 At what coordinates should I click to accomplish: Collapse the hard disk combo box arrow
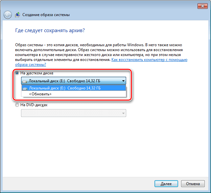123,81
